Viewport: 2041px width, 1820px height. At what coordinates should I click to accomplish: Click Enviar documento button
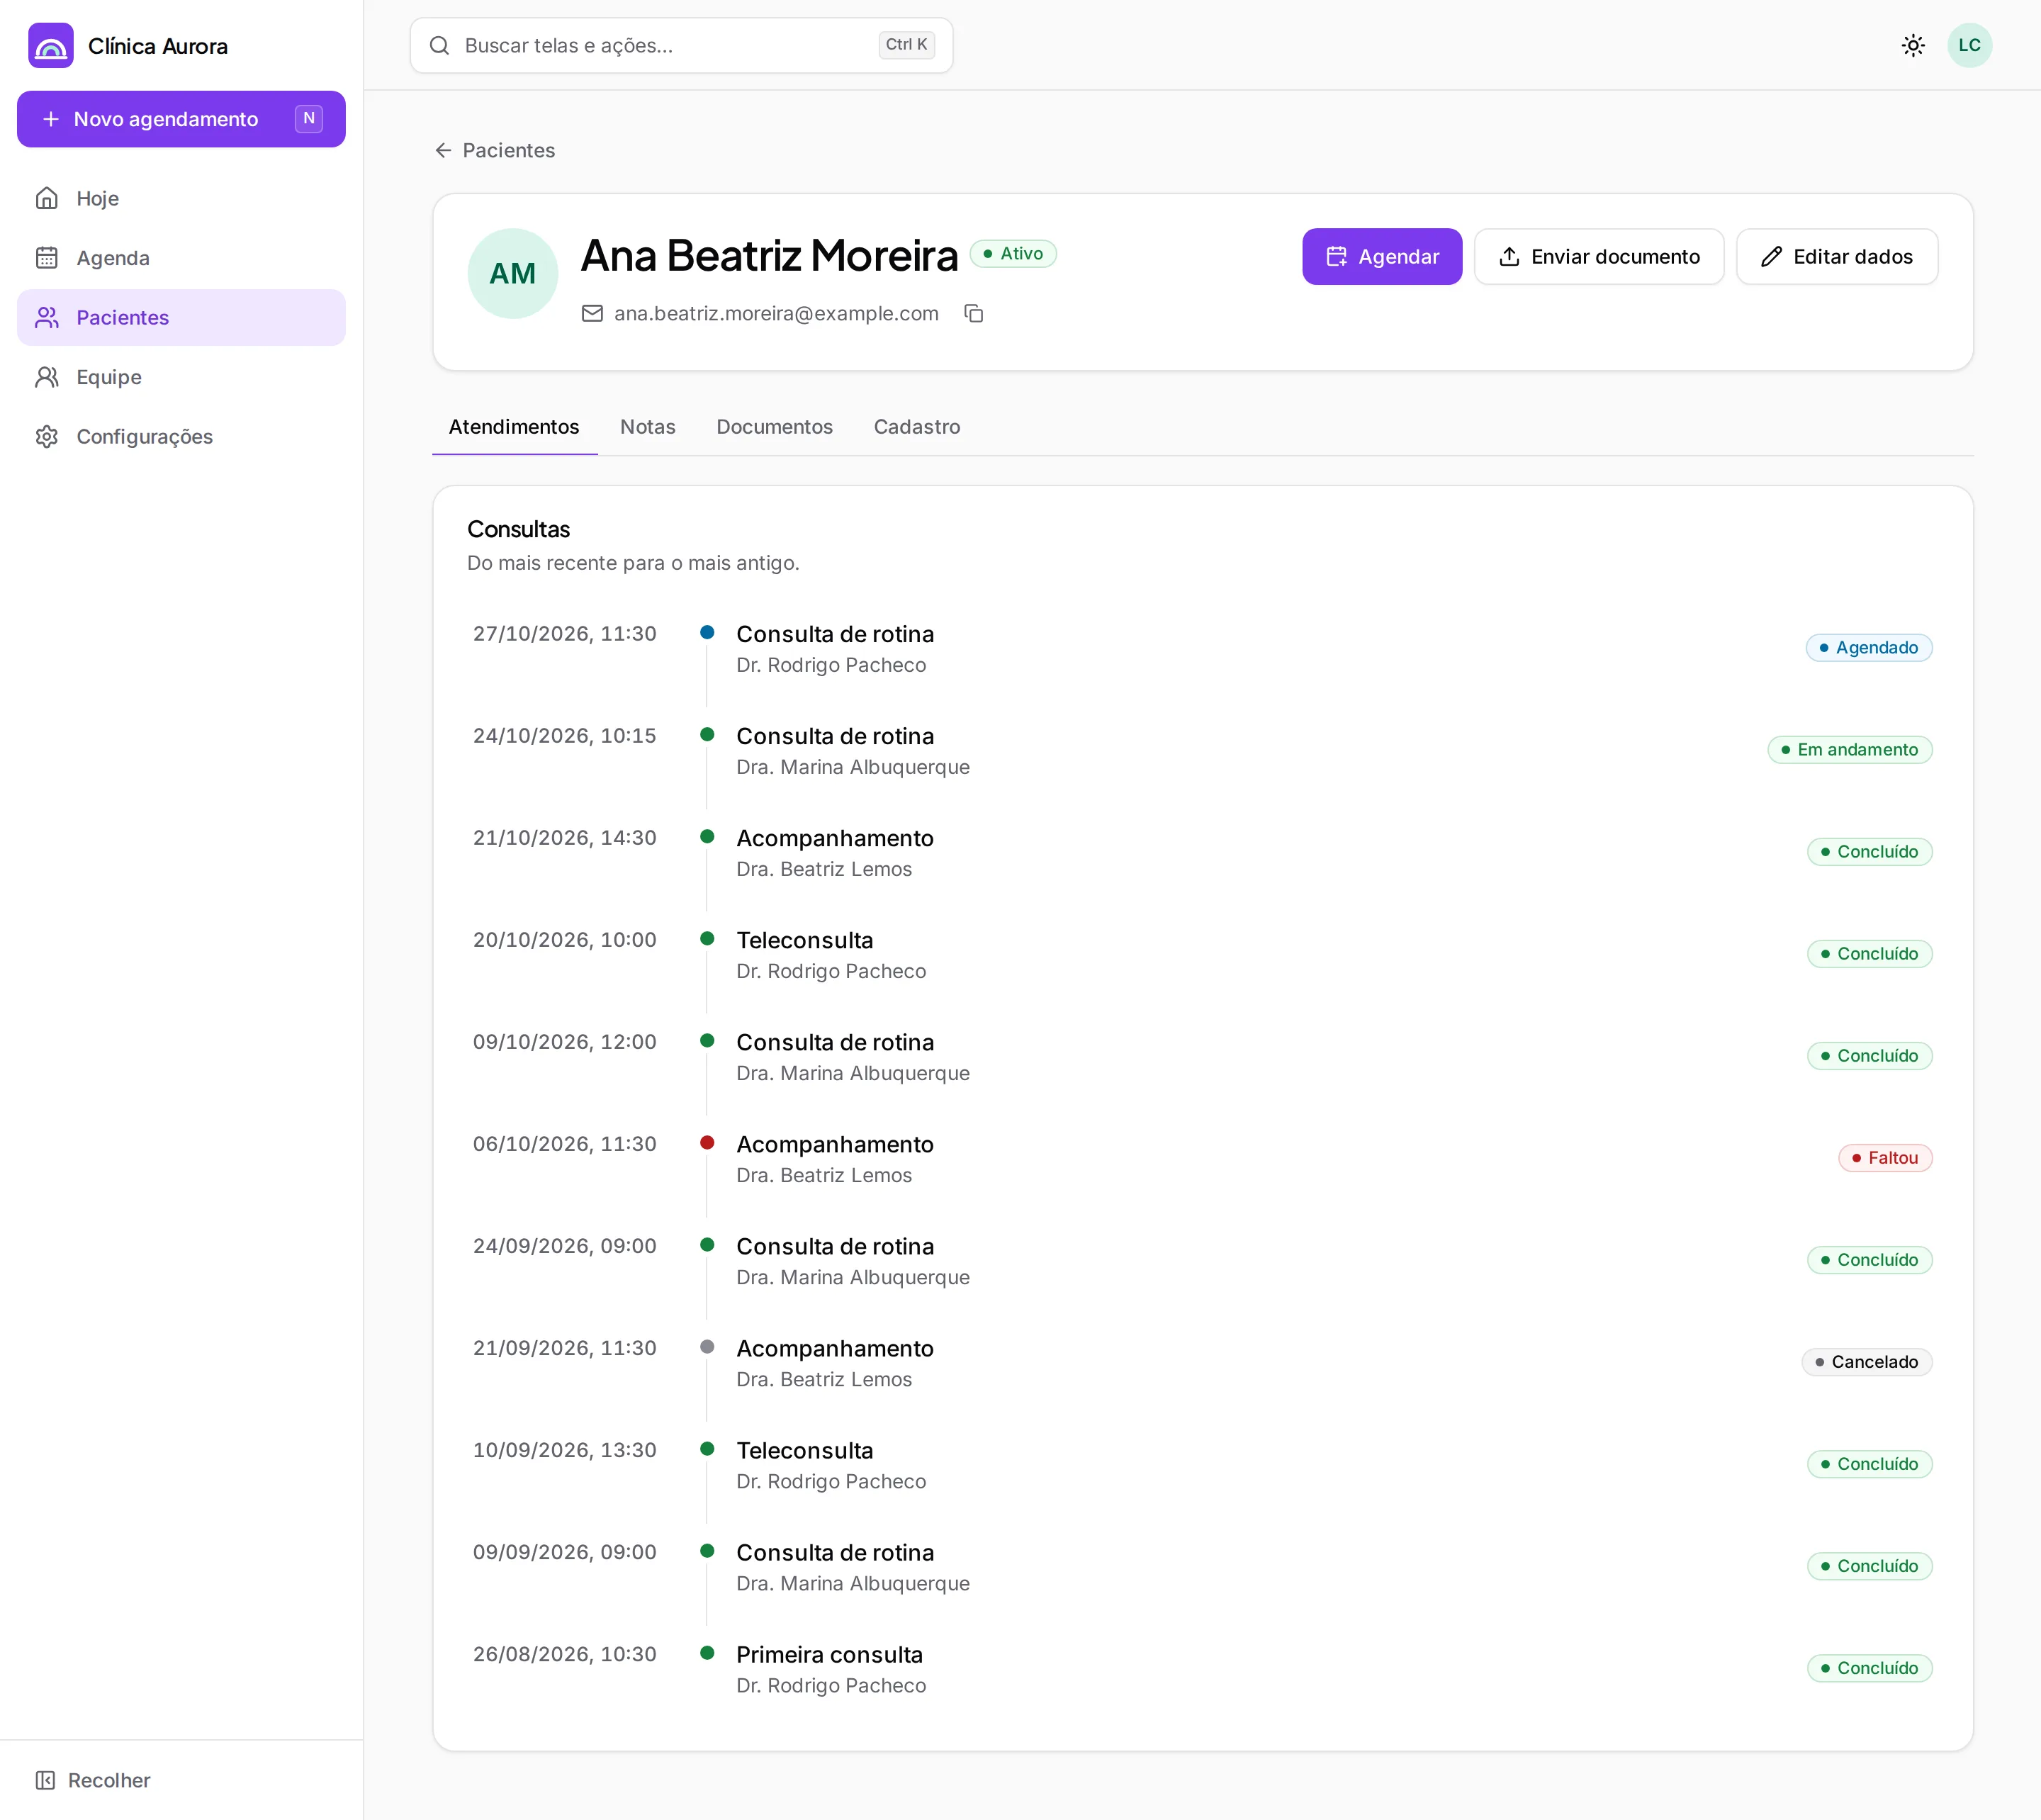tap(1598, 256)
